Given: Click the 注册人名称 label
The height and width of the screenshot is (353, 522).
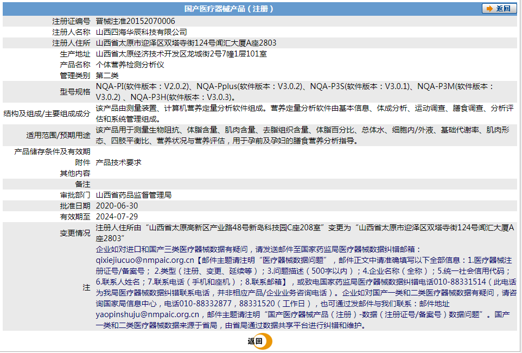Looking at the screenshot, I should pos(71,32).
